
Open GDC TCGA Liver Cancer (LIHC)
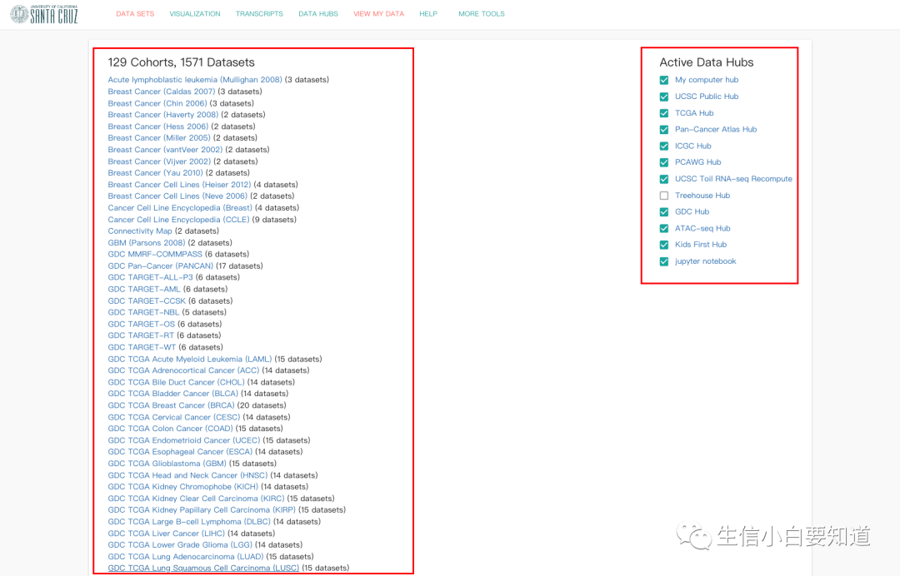click(x=167, y=533)
